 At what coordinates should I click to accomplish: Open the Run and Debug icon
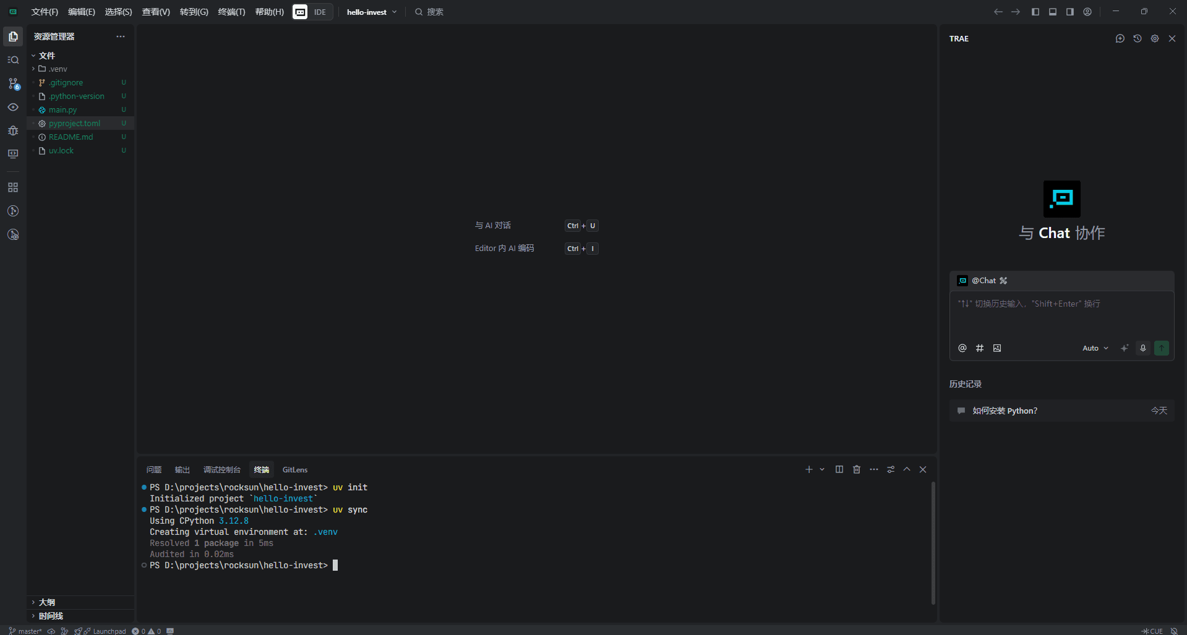coord(13,130)
